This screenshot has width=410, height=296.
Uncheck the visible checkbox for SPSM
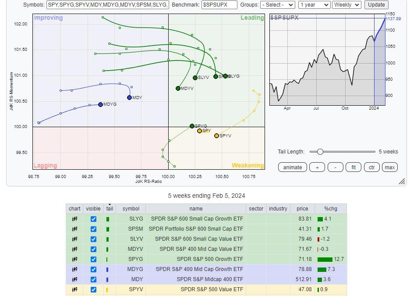[x=93, y=229]
